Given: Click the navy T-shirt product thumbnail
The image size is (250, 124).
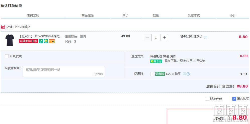Looking at the screenshot, I should click(x=10, y=40).
